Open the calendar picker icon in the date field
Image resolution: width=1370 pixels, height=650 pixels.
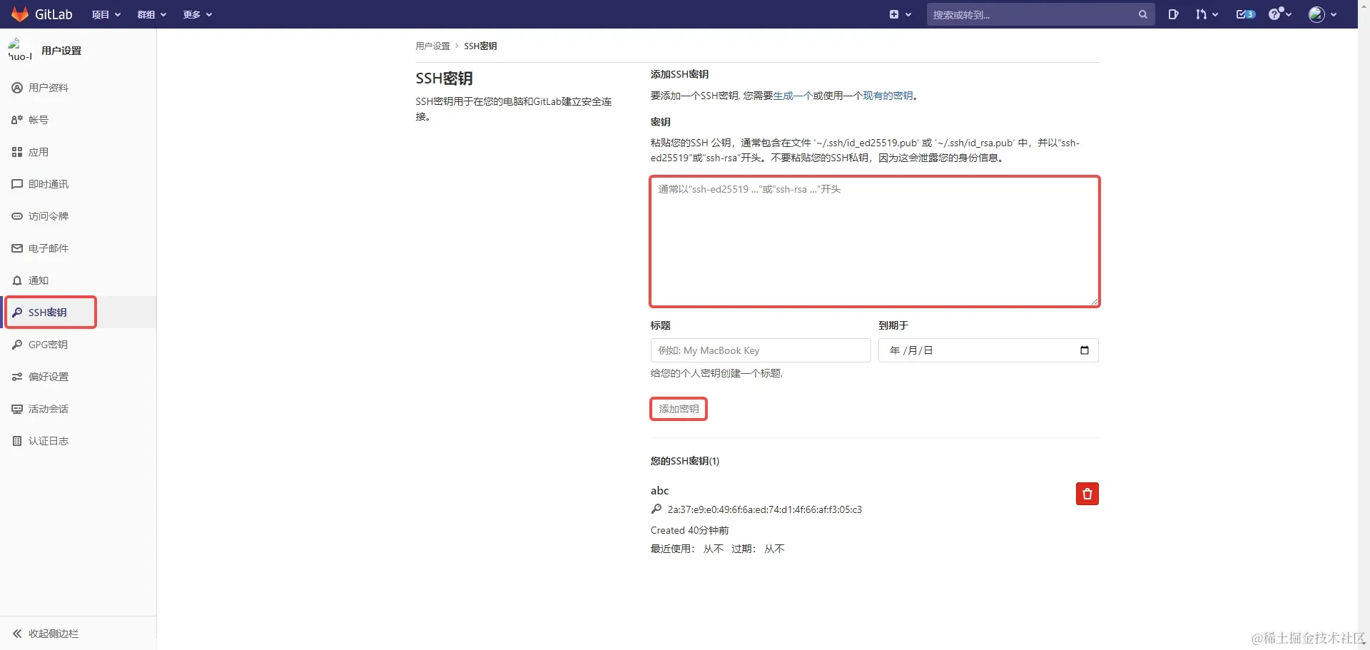[1085, 350]
